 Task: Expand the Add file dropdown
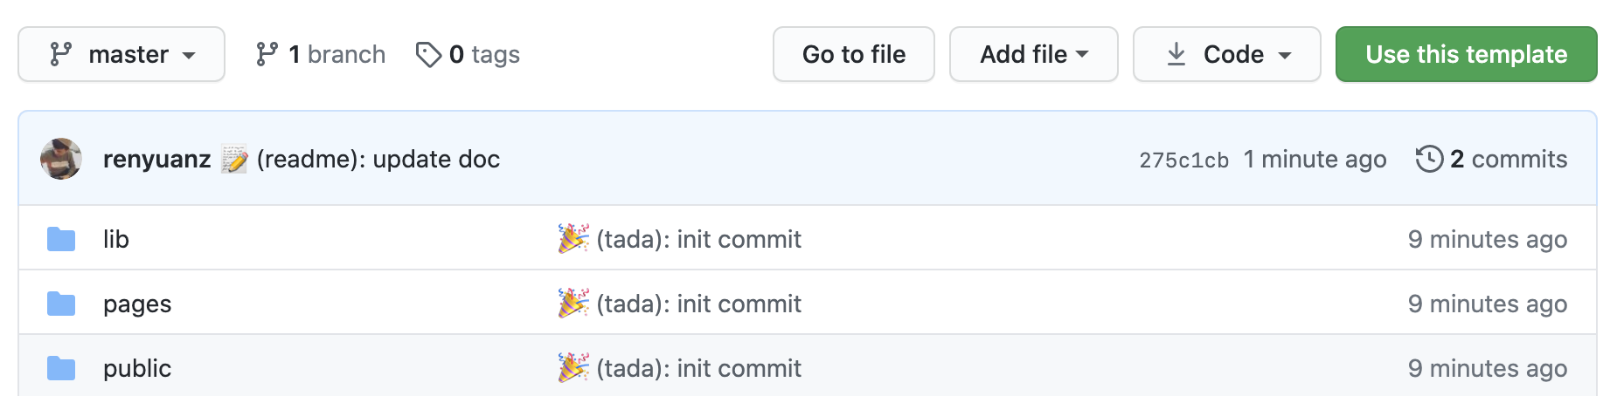[1034, 54]
